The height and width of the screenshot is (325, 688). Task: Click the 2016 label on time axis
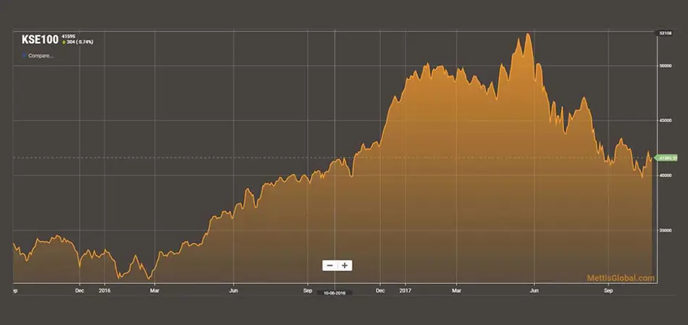104,291
